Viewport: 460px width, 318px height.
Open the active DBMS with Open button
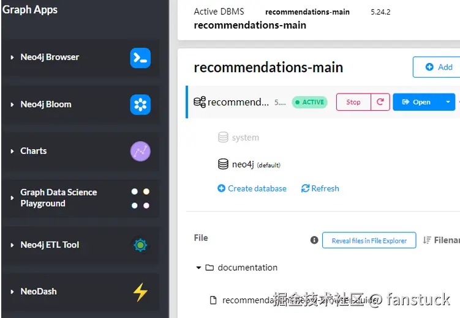(417, 102)
